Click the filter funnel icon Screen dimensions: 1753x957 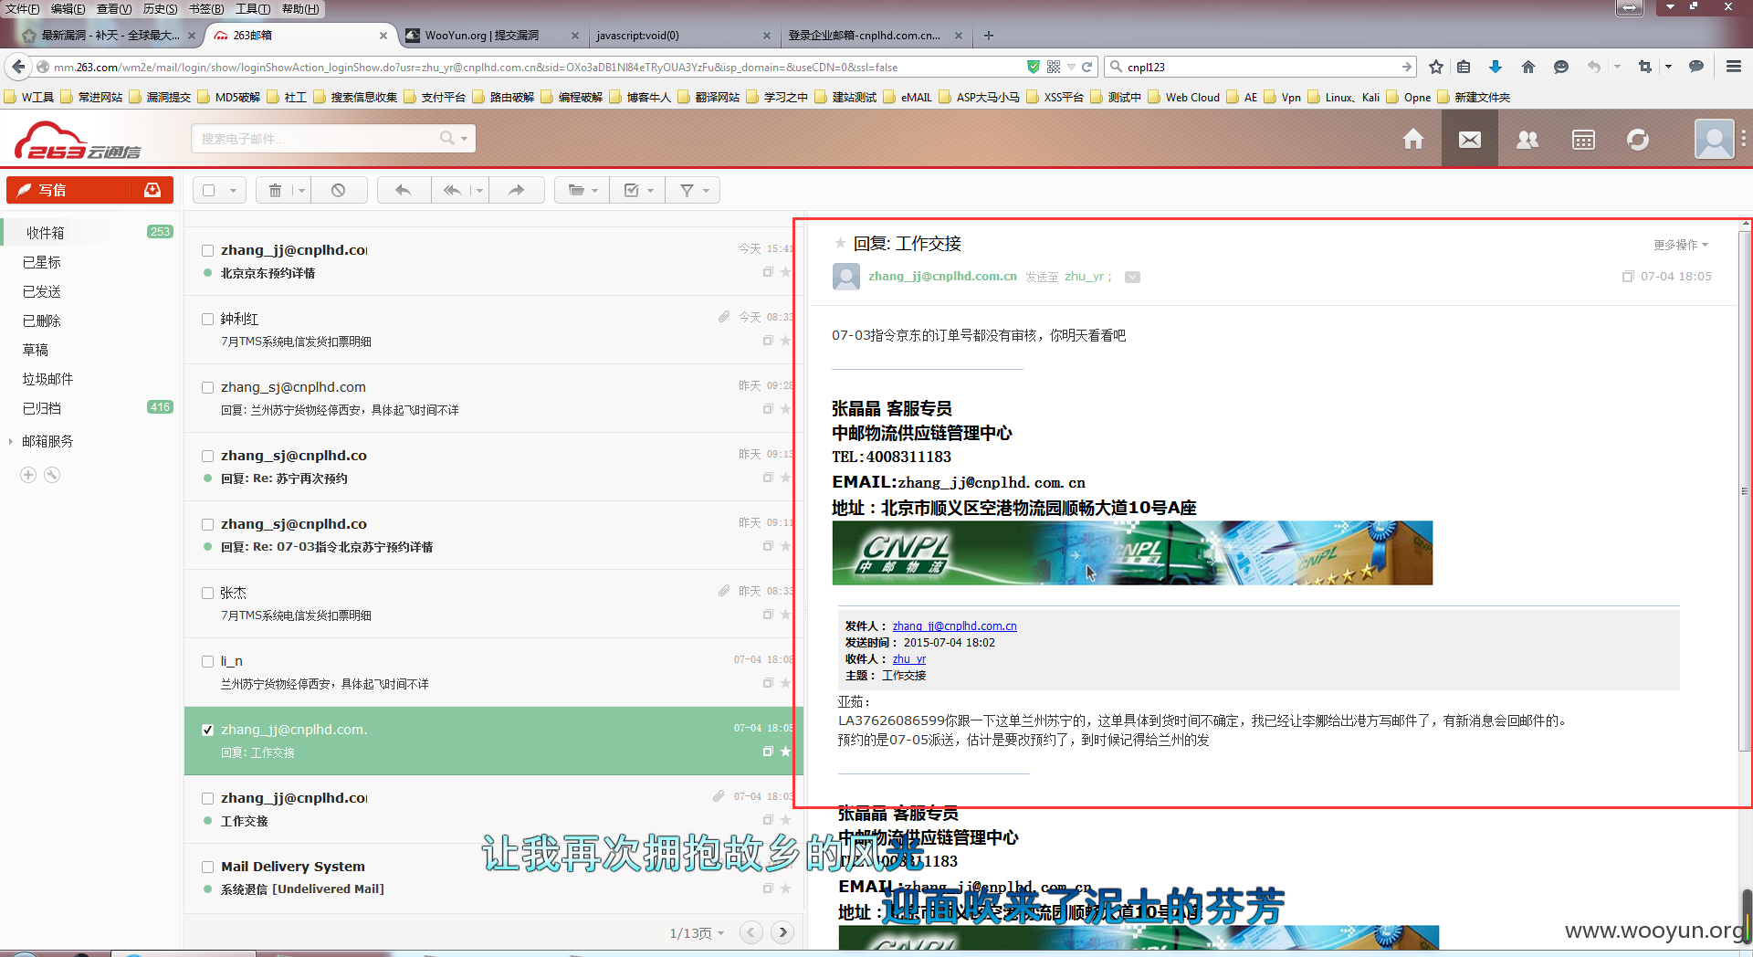pos(687,190)
